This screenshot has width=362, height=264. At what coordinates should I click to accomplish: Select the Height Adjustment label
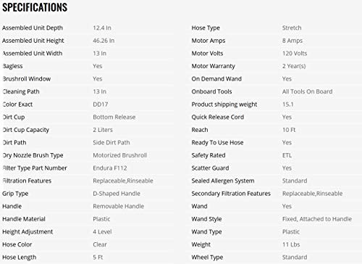pos(28,232)
